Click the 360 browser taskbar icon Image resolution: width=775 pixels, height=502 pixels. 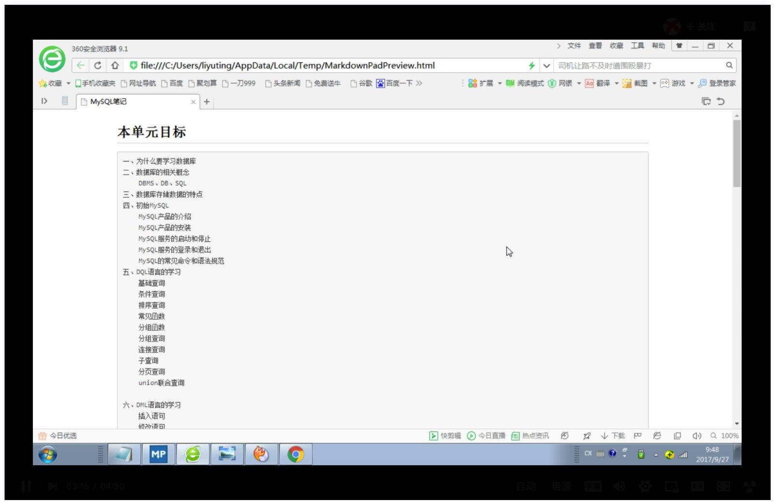193,454
